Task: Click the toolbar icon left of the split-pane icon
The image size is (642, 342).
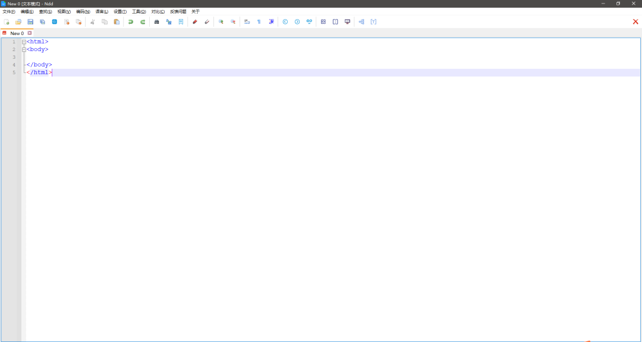Action: pyautogui.click(x=323, y=22)
